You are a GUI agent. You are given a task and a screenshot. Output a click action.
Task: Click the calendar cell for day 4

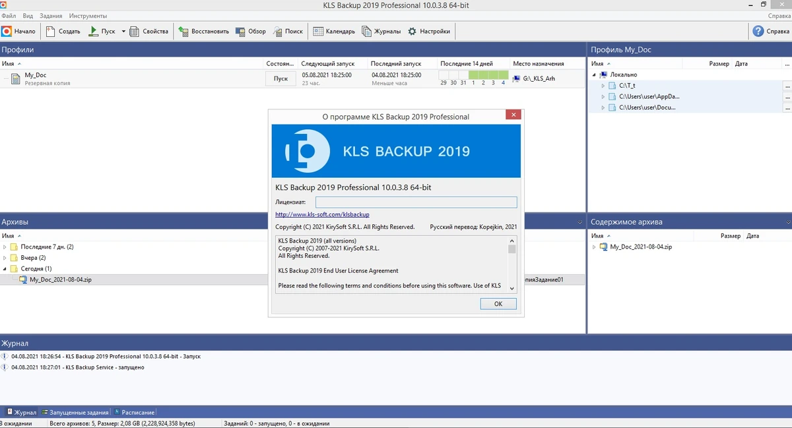coord(504,78)
